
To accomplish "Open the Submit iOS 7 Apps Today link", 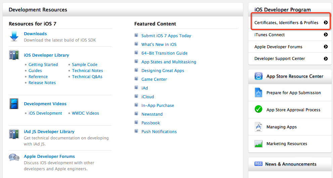I will click(x=166, y=36).
